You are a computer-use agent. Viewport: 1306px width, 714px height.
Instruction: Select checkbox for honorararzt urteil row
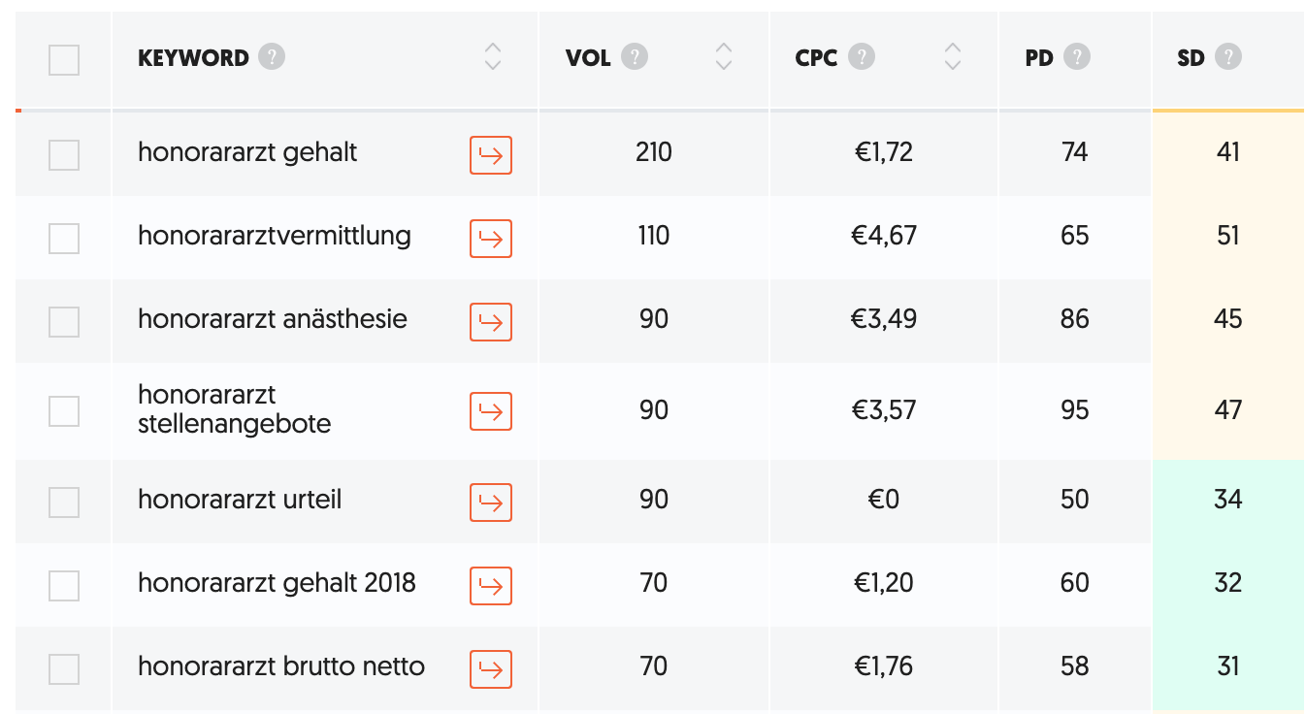pos(64,503)
